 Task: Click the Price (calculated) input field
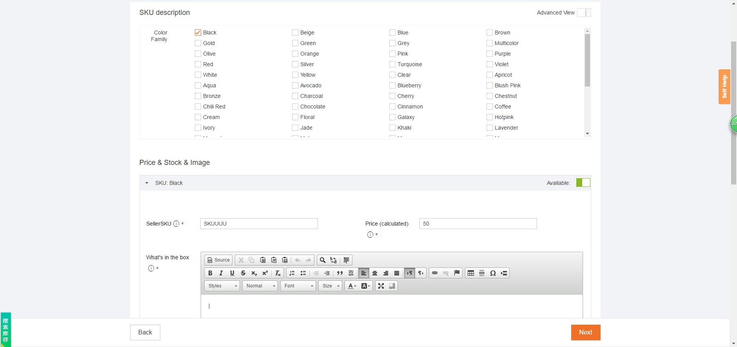[x=478, y=224]
